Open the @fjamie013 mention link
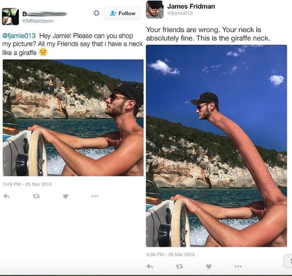292x276 pixels. click(19, 36)
